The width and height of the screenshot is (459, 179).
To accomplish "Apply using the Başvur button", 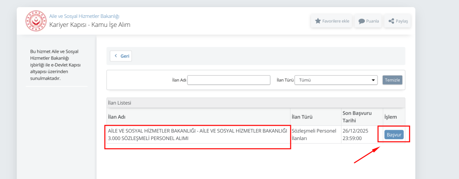I will coord(394,135).
